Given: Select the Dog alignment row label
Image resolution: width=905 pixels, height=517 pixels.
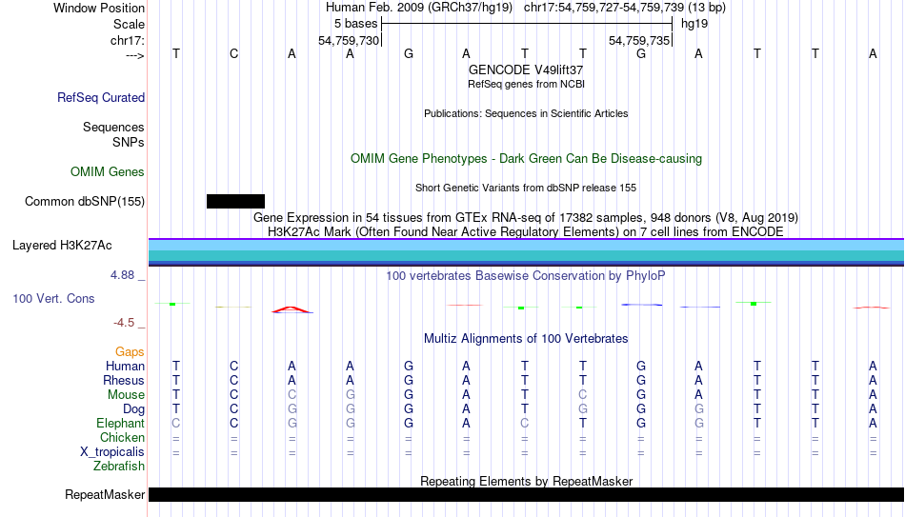Looking at the screenshot, I should click(133, 409).
